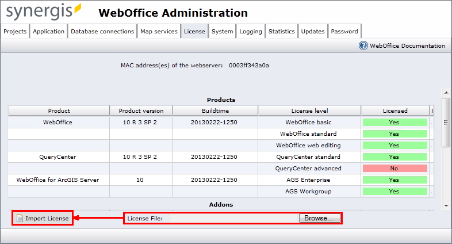The width and height of the screenshot is (452, 244).
Task: Open the Database connections tab
Action: point(102,32)
